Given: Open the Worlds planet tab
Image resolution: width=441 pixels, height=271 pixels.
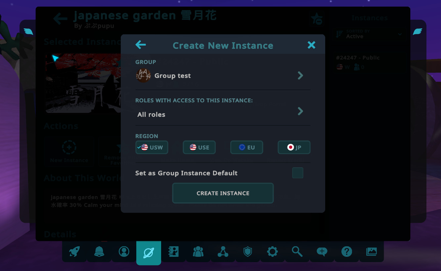Looking at the screenshot, I should [x=149, y=253].
